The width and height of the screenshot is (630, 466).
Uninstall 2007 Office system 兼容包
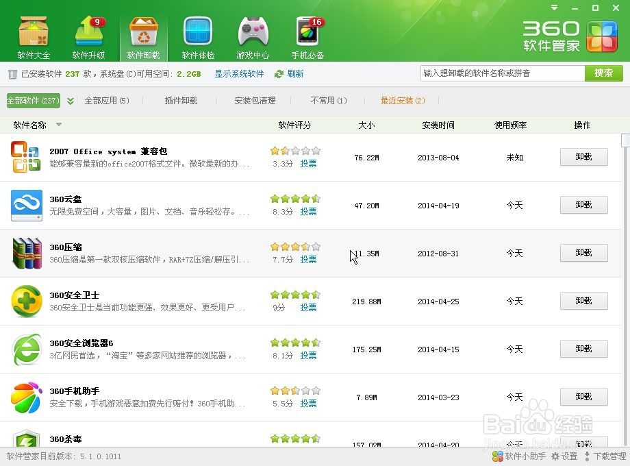584,157
